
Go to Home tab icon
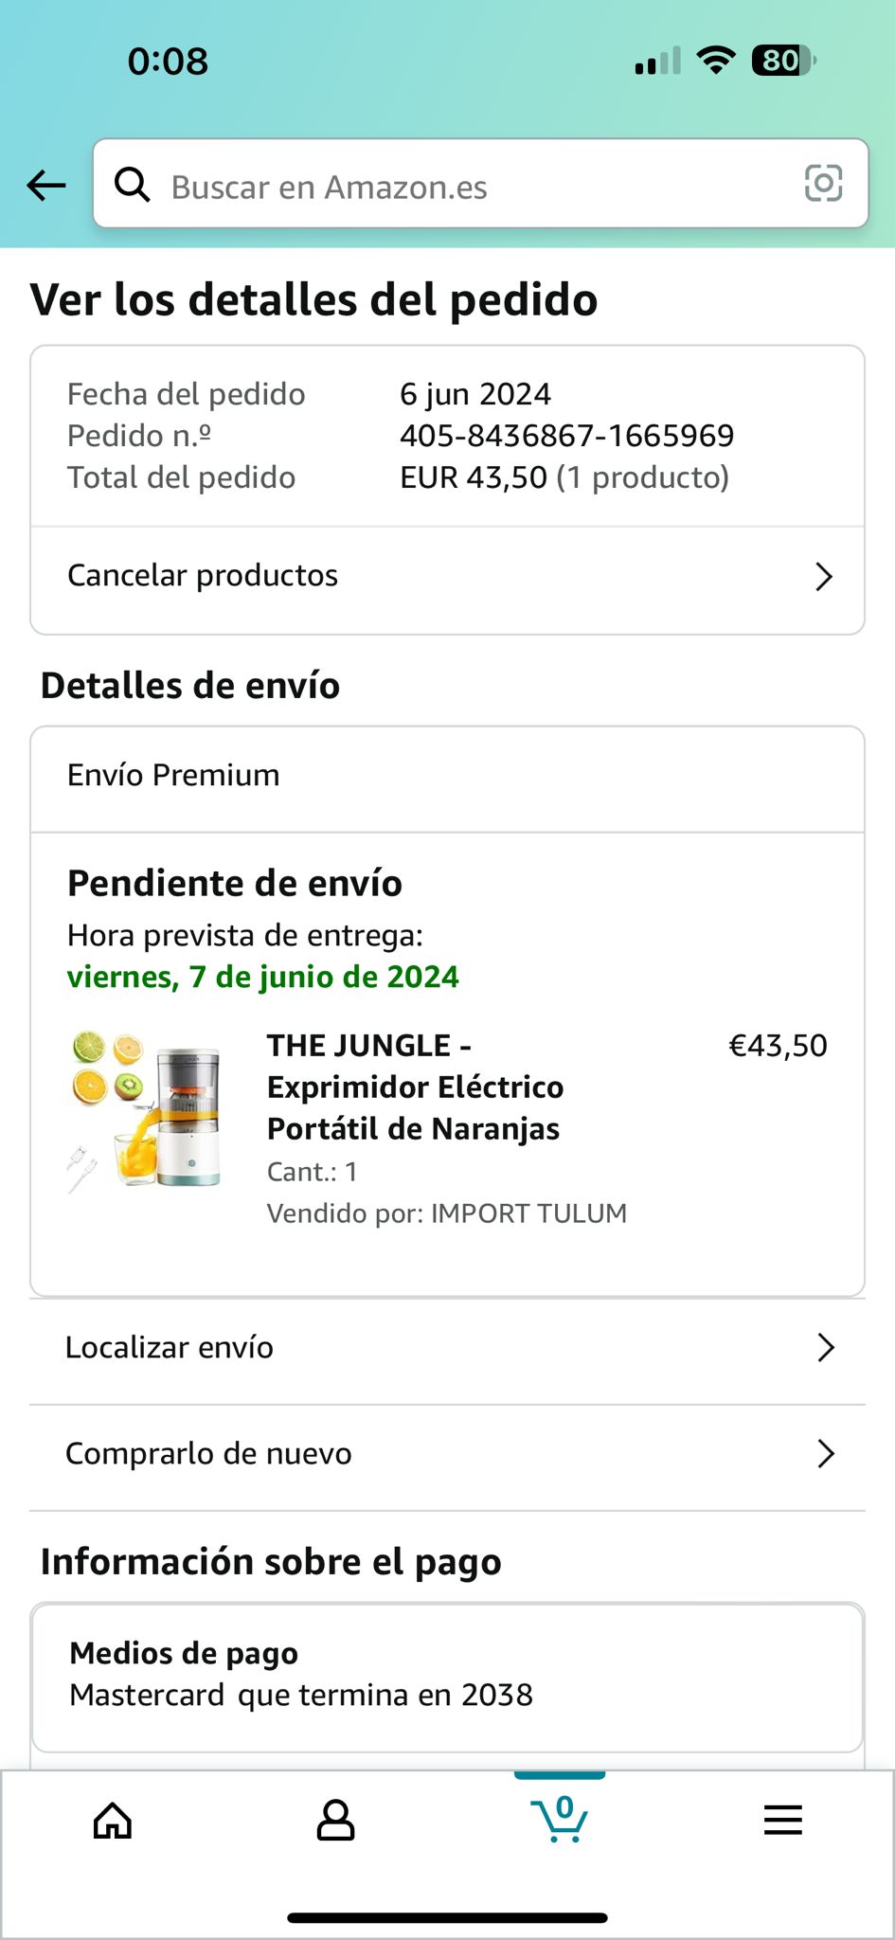[x=113, y=1820]
